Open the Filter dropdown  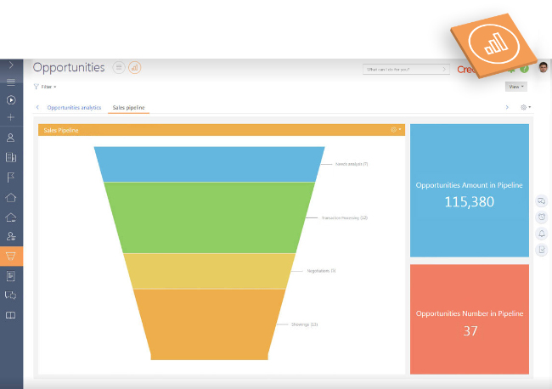coord(45,87)
